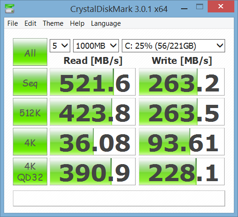The width and height of the screenshot is (238, 217).
Task: Open the test size dropdown showing 1000MB
Action: (x=96, y=46)
